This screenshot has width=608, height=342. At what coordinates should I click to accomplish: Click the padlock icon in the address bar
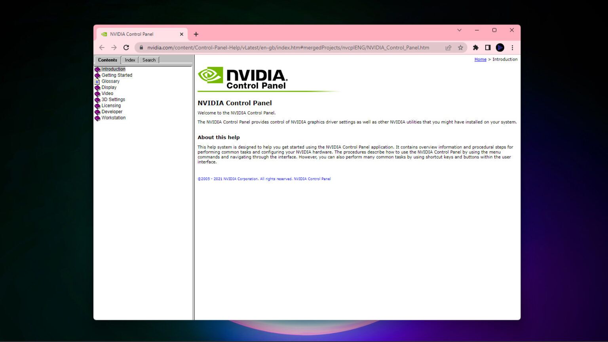(x=141, y=47)
